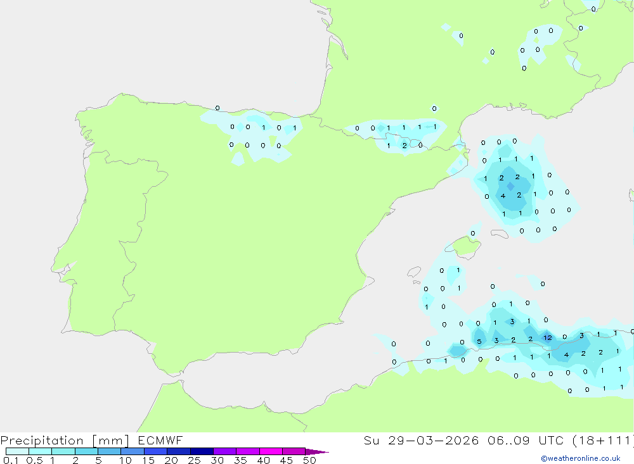Screen dimensions: 634x464
Task: Pick the 5–10 mm legend color swatch
Action: [109, 451]
